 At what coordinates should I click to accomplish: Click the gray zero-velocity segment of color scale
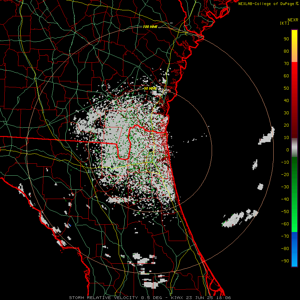[x=294, y=148]
